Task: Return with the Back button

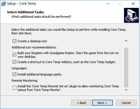Action: (x=81, y=103)
